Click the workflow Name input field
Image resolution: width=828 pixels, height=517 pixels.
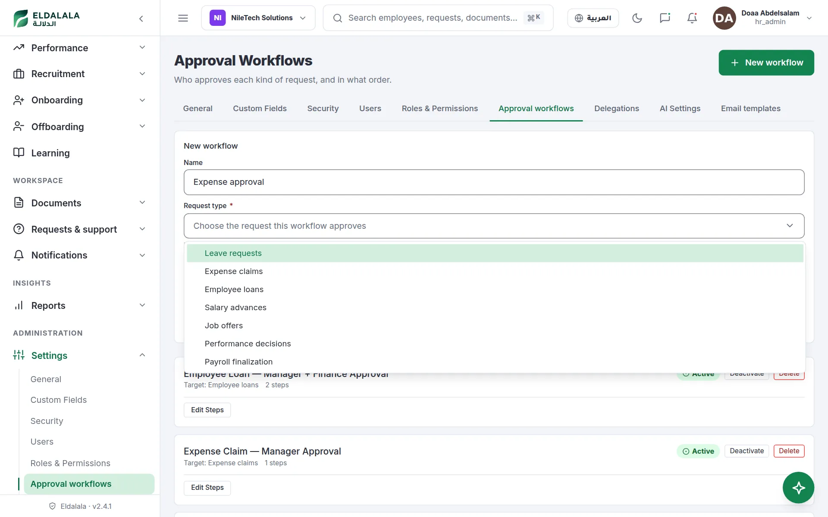(x=494, y=182)
